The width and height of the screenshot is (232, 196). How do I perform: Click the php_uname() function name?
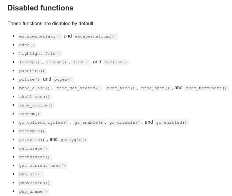[x=33, y=191]
